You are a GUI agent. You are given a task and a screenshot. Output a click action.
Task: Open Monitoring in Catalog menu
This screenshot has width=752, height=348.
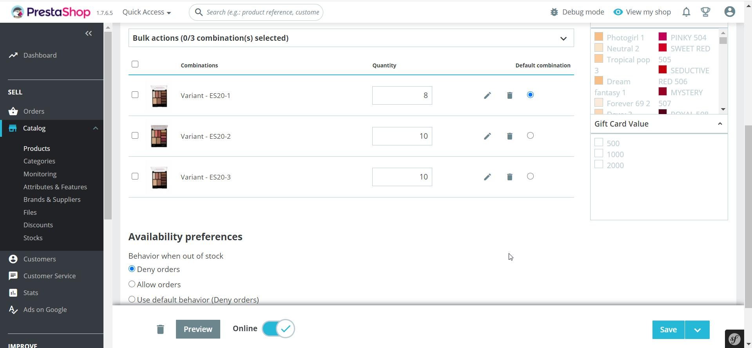pos(40,174)
